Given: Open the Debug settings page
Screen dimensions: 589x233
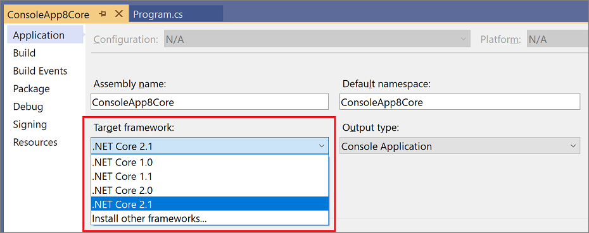Looking at the screenshot, I should tap(28, 107).
